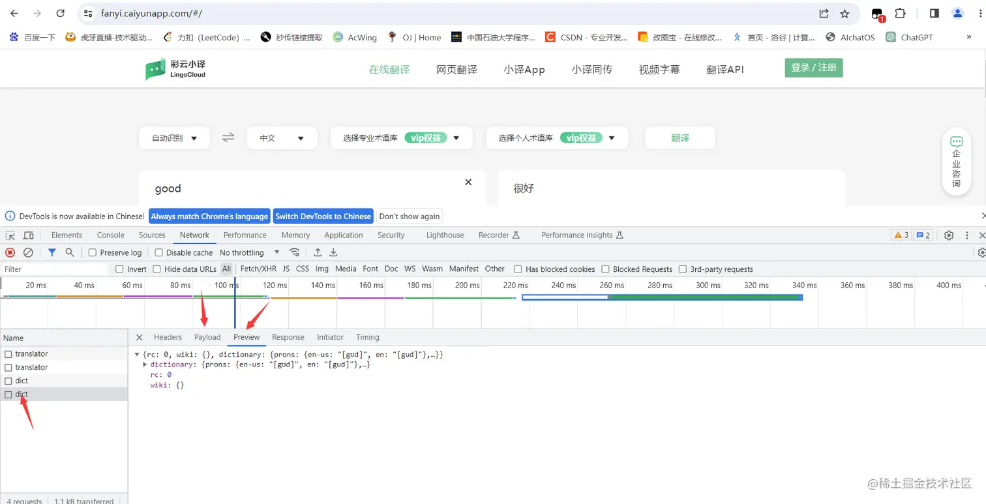Image resolution: width=986 pixels, height=504 pixels.
Task: Click the 翻译 translate button
Action: point(680,138)
